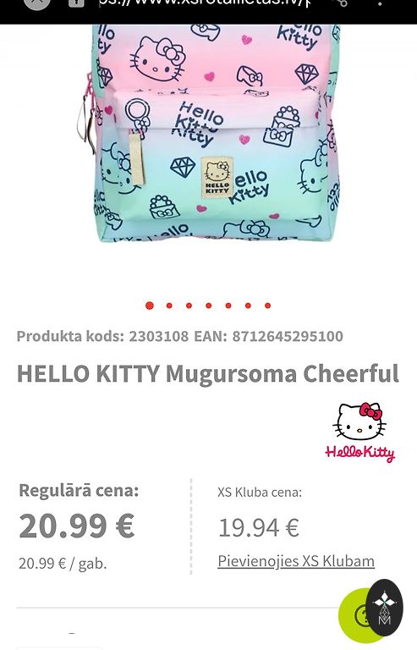The width and height of the screenshot is (417, 650).
Task: Open the browser three-dot menu
Action: 380,3
